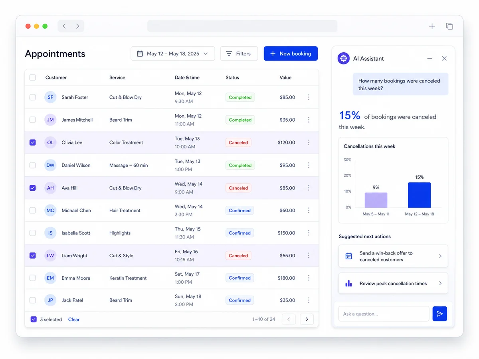The width and height of the screenshot is (479, 359).
Task: Sort by the Status column header
Action: (232, 77)
